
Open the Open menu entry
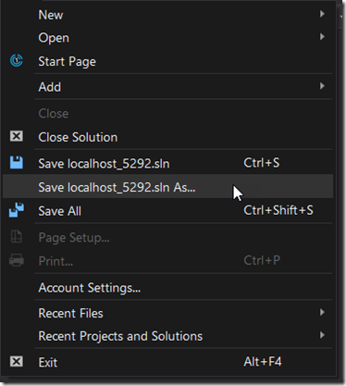168,37
